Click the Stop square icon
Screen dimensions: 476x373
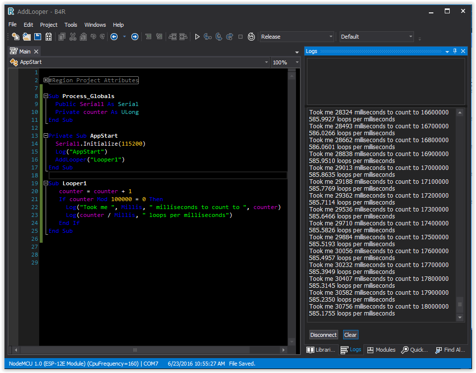click(x=240, y=37)
